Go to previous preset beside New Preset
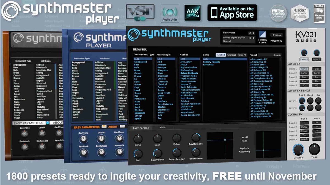 [x=250, y=33]
